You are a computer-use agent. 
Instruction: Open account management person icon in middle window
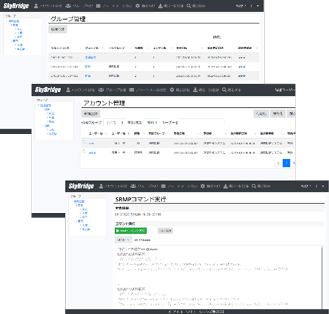click(x=68, y=90)
